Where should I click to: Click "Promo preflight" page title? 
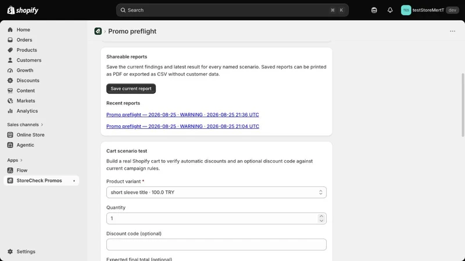coord(132,31)
